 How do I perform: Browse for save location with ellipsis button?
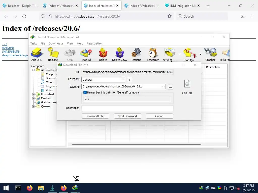coord(171,87)
